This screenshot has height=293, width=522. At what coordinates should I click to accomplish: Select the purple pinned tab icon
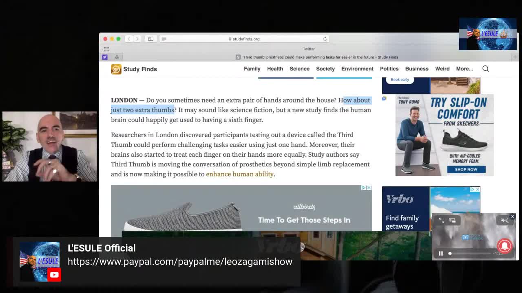click(x=105, y=57)
